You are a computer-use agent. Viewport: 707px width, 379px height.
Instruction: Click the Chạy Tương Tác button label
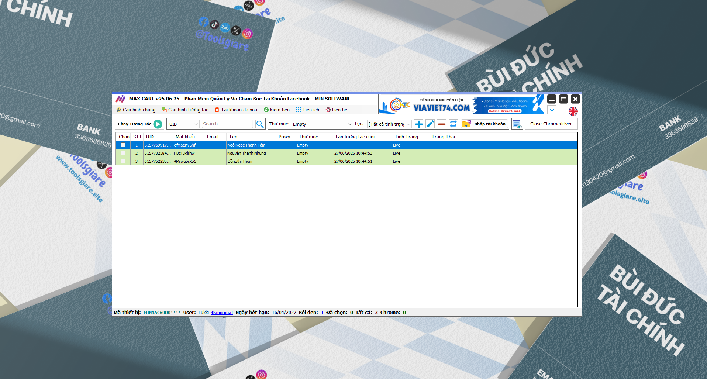(x=135, y=124)
